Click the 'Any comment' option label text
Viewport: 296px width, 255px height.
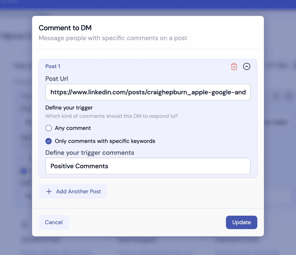click(x=73, y=128)
